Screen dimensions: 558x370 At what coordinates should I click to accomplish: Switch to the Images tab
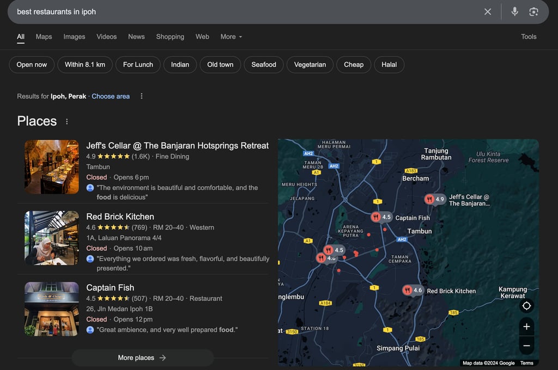click(74, 36)
